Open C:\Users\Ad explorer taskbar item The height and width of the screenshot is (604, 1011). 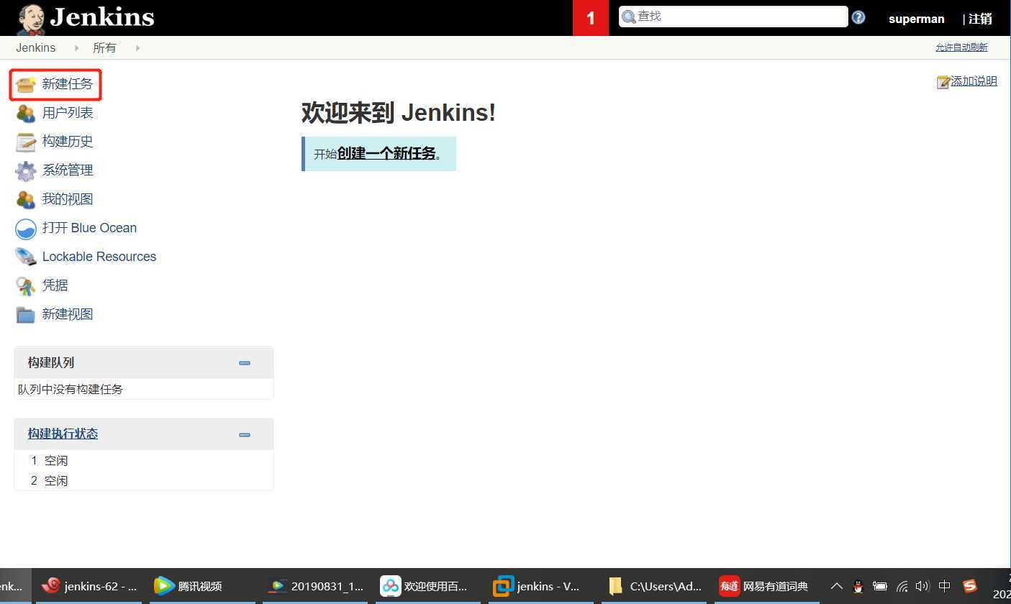[x=655, y=586]
